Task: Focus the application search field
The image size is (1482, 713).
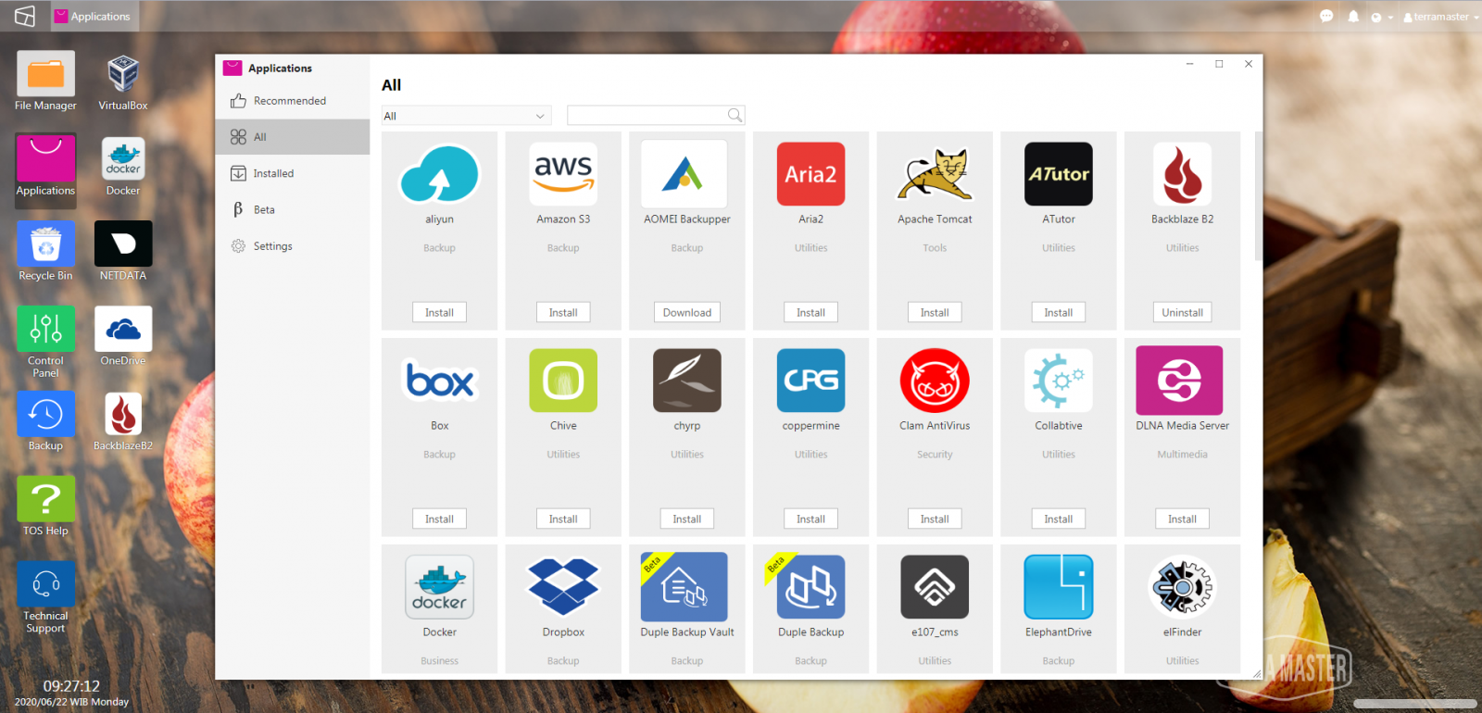Action: tap(647, 116)
